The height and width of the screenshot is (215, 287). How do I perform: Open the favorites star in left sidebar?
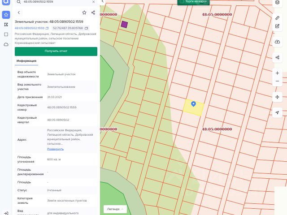click(6, 15)
